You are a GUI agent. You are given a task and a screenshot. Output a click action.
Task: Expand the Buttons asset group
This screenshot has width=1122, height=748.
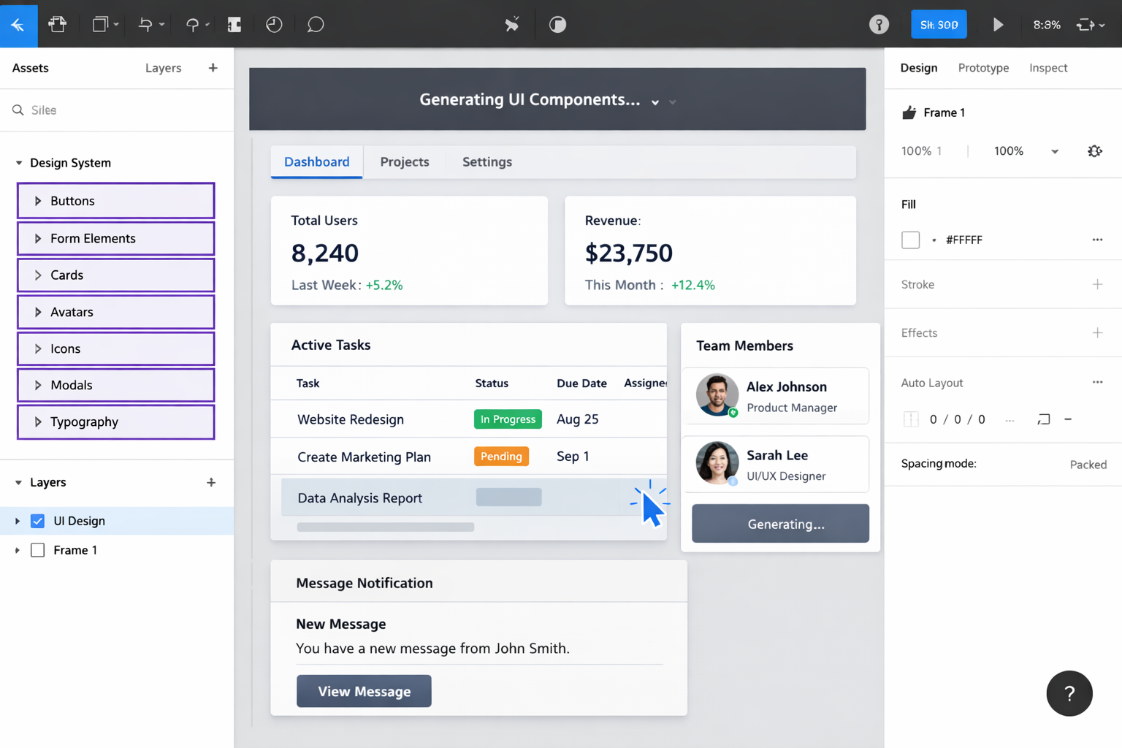(38, 201)
